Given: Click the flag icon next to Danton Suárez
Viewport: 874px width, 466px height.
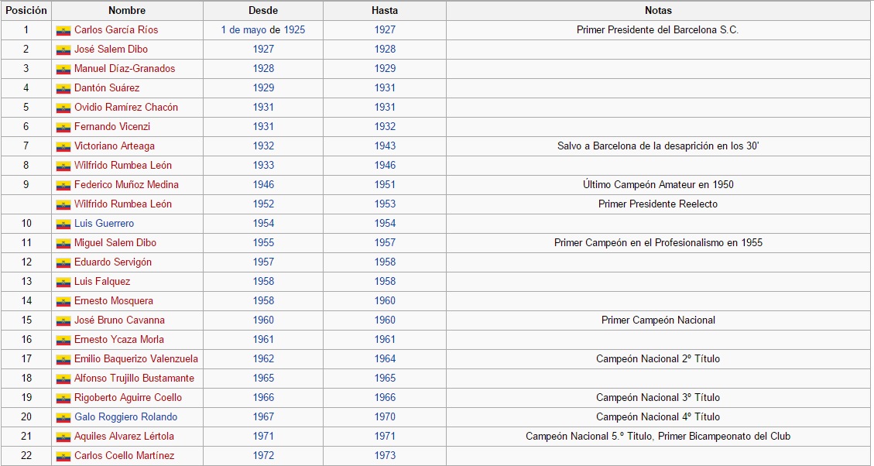Looking at the screenshot, I should click(x=63, y=88).
